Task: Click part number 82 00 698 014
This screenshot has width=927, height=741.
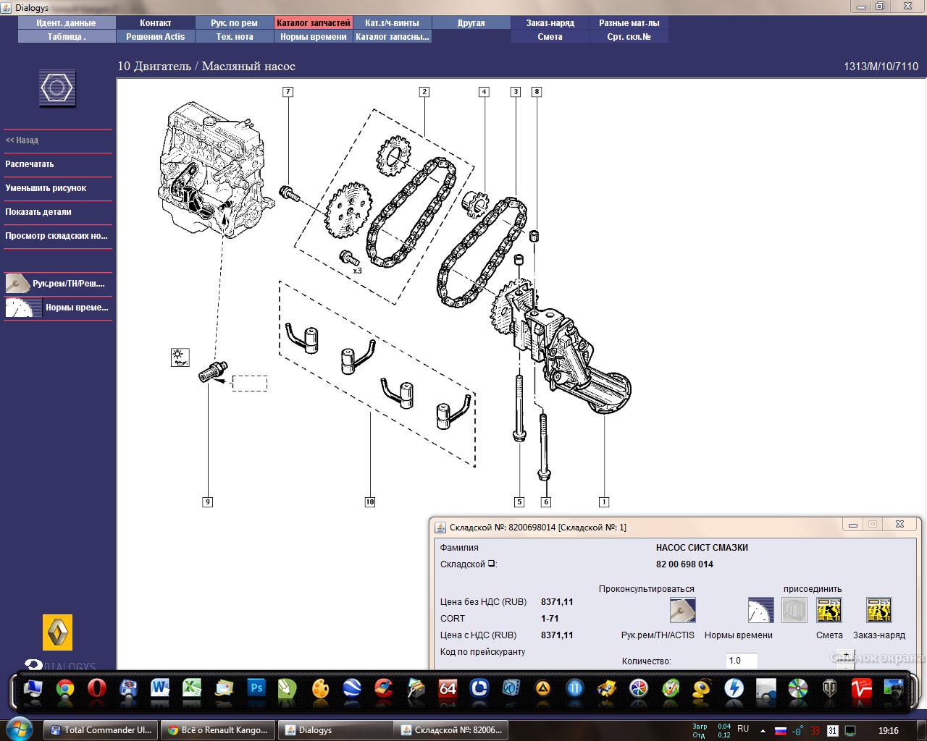Action: [x=684, y=564]
